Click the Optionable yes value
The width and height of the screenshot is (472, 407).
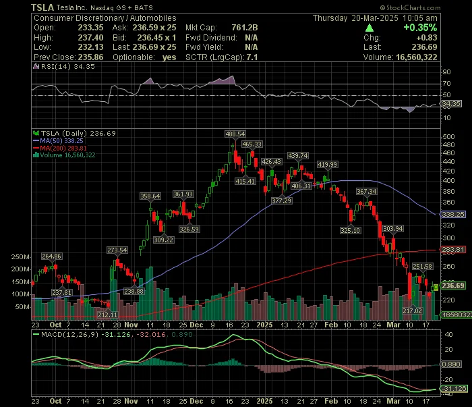[169, 57]
